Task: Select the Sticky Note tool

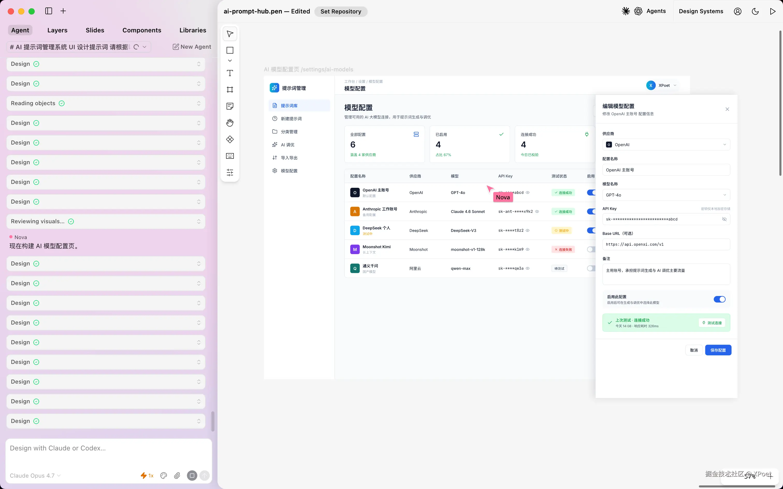Action: click(230, 106)
